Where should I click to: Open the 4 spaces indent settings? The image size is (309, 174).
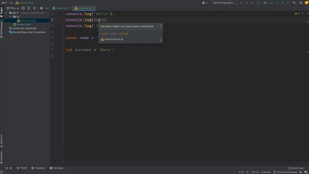click(x=266, y=172)
